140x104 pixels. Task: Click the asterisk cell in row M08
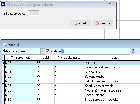pos(69,90)
